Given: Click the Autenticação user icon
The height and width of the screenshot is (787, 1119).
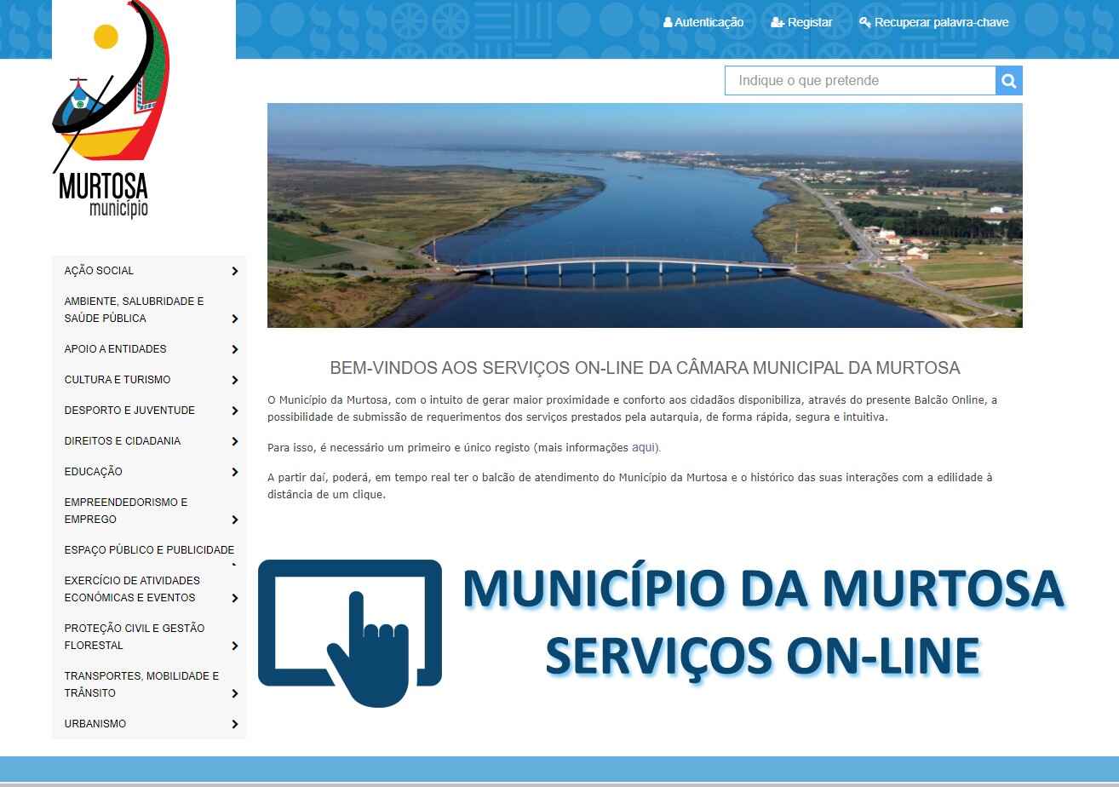Looking at the screenshot, I should (668, 23).
